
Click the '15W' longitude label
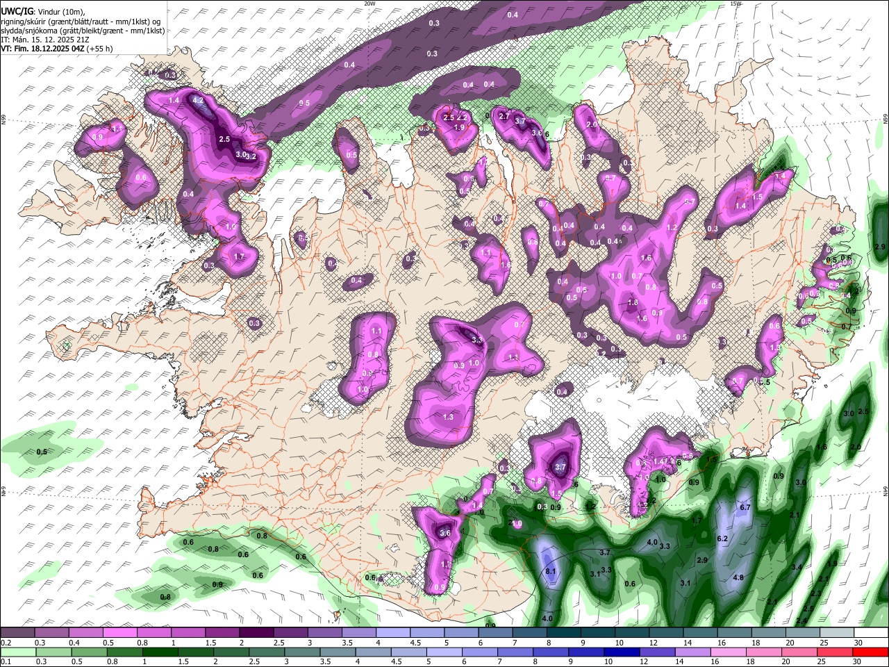(x=736, y=3)
